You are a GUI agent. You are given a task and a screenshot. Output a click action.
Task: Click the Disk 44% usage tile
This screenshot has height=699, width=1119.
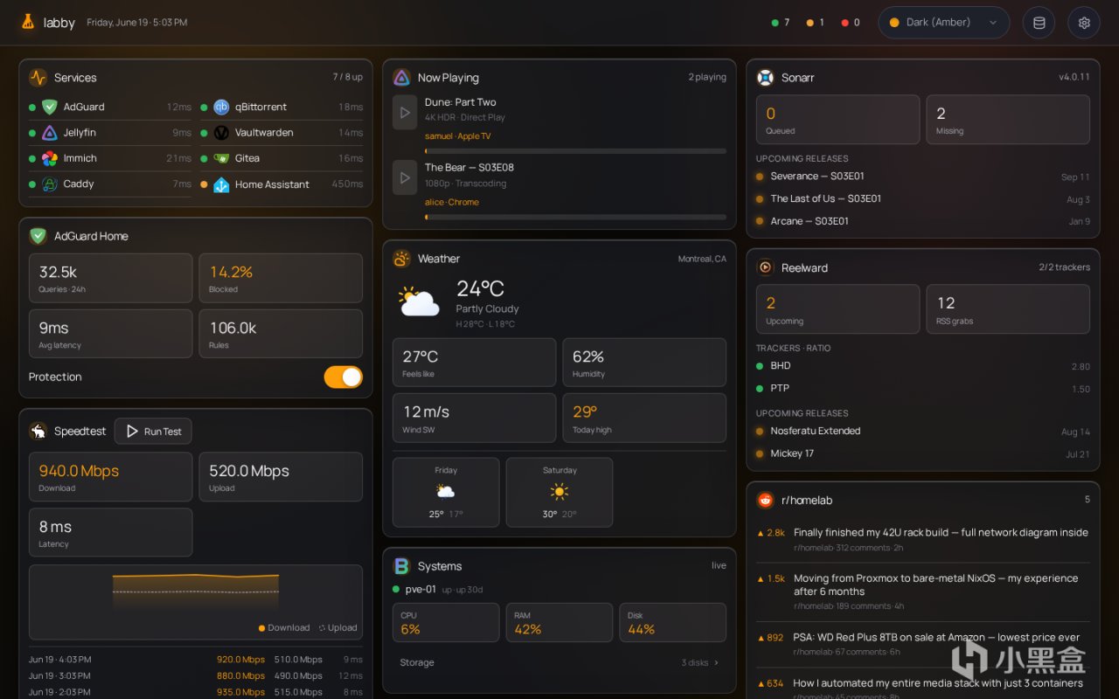click(673, 623)
